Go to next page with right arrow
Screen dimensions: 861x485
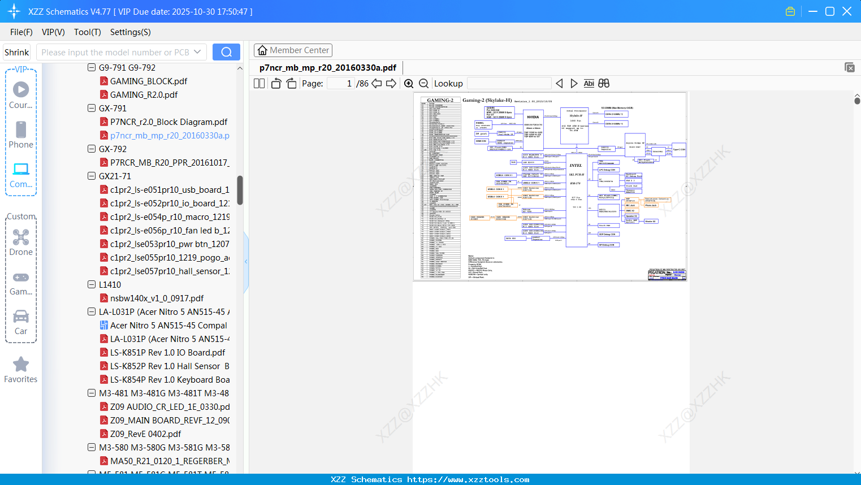[391, 84]
